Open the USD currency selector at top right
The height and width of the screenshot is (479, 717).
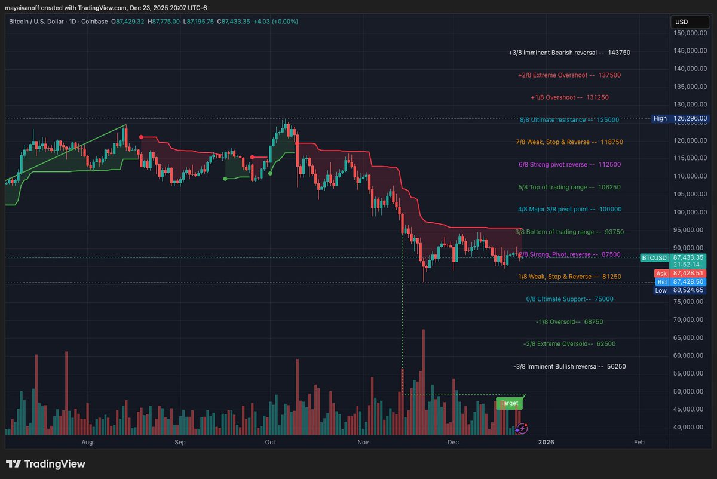click(x=690, y=21)
